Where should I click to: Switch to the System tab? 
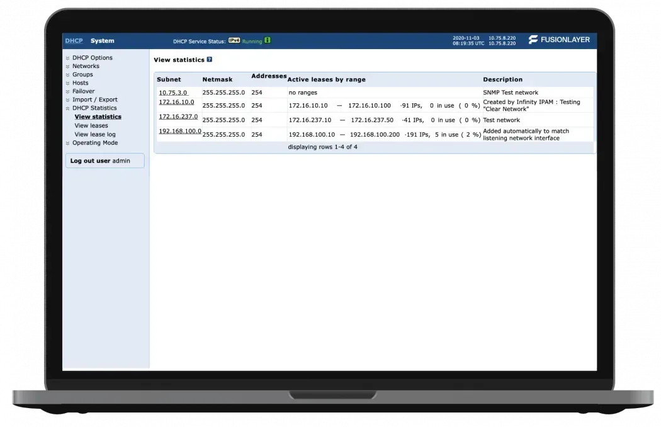[x=102, y=41]
